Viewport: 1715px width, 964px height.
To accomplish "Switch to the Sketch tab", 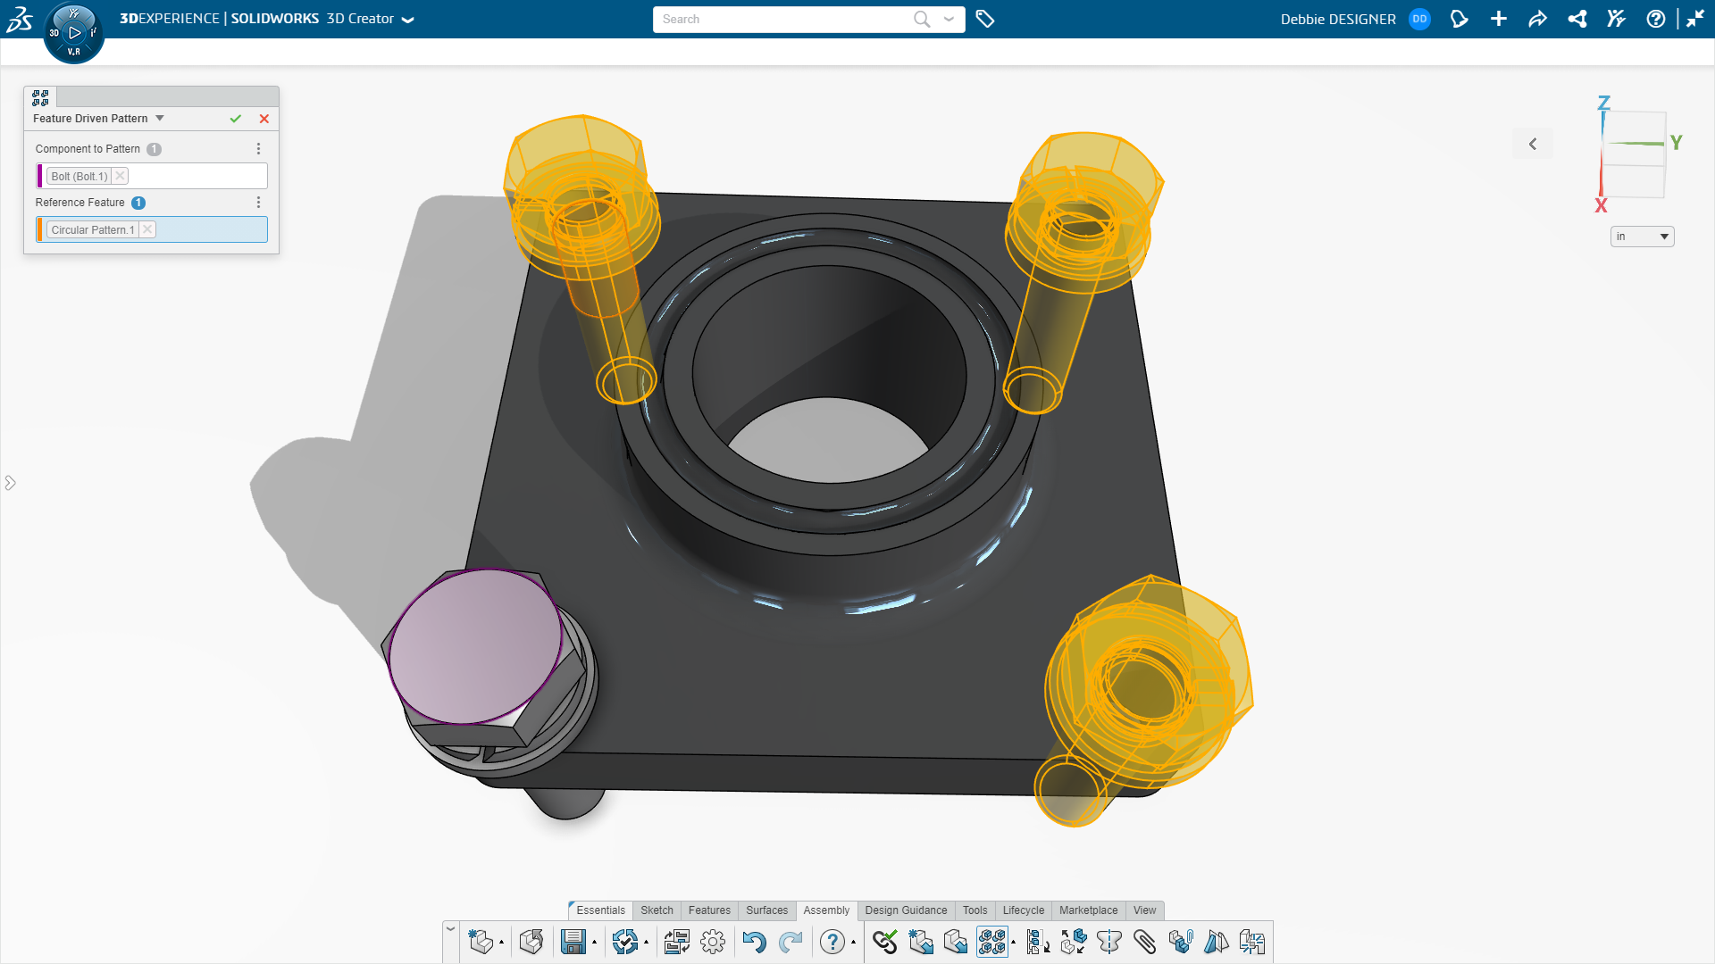I will click(x=657, y=910).
